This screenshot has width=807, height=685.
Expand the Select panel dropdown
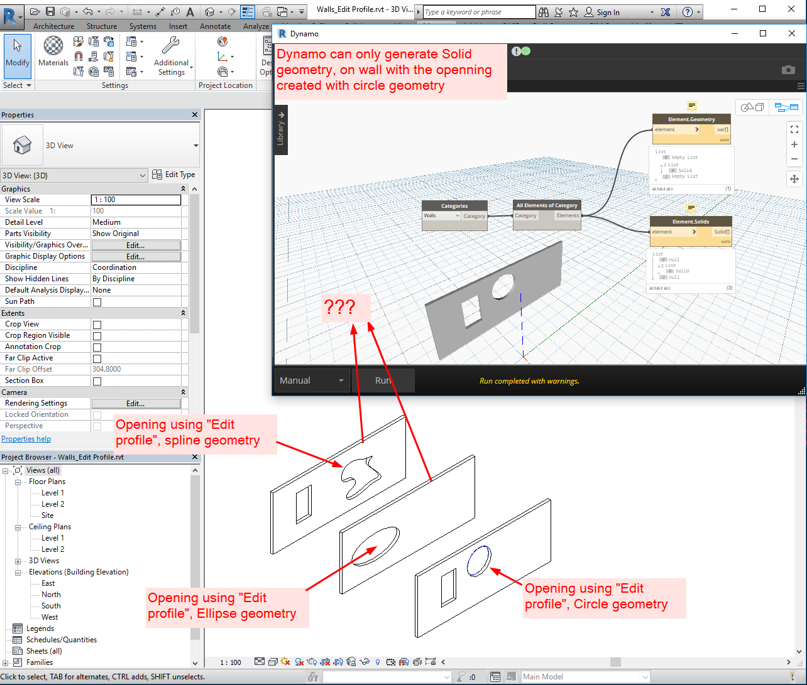(18, 85)
